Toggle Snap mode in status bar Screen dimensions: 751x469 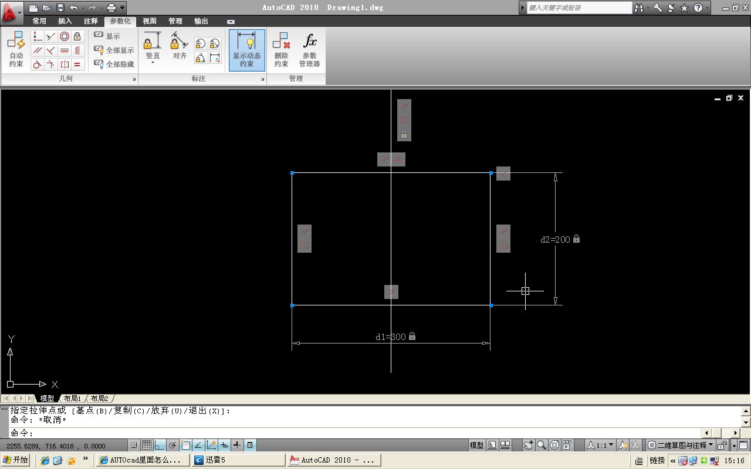[x=134, y=445]
